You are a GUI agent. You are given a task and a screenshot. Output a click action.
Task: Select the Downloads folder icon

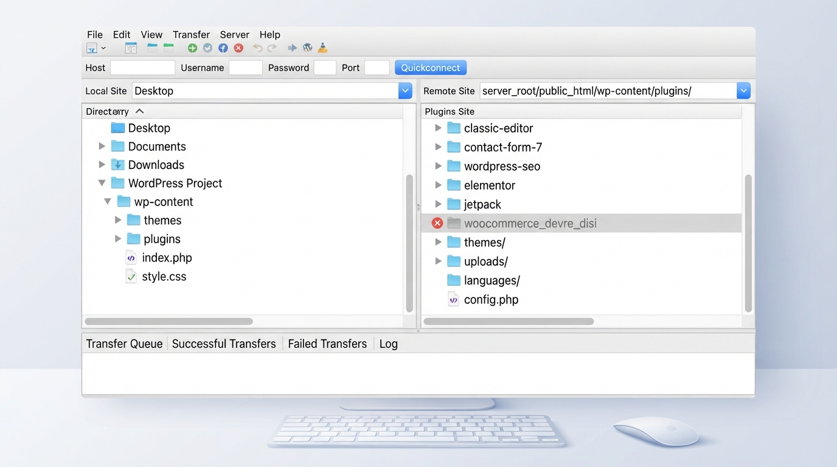coord(118,165)
